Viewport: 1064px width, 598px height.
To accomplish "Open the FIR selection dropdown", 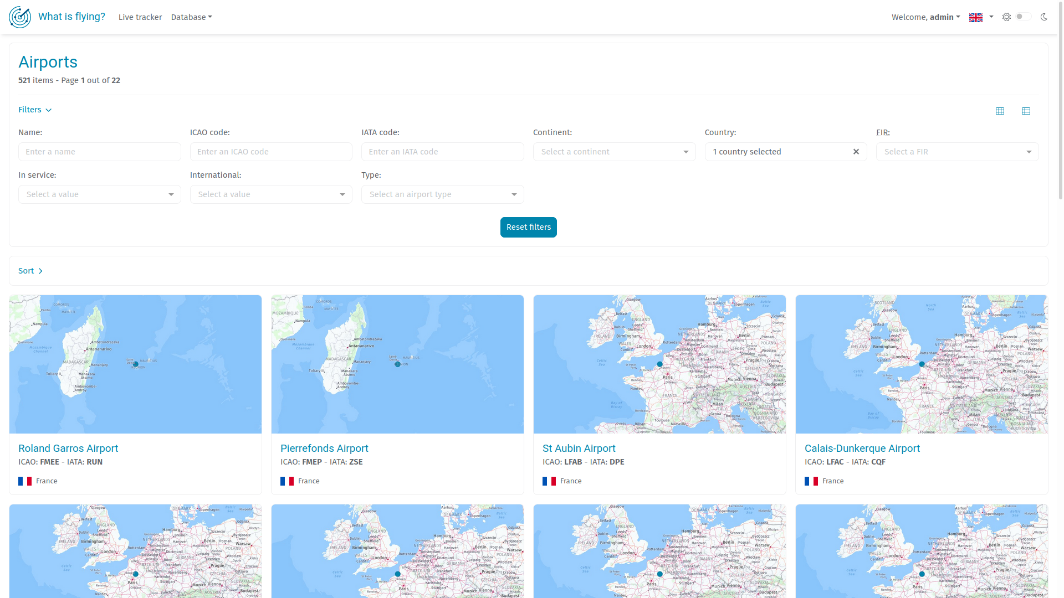I will (957, 152).
